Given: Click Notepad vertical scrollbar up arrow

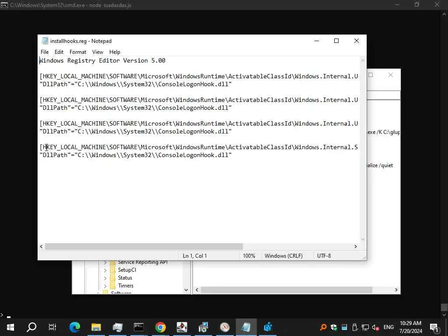Looking at the screenshot, I should 363,60.
